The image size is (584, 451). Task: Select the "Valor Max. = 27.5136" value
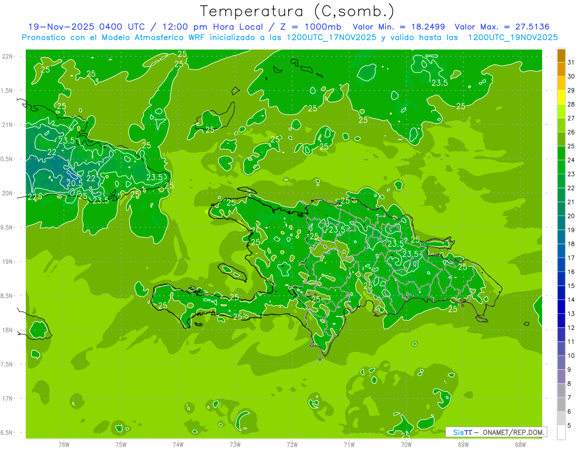coord(502,27)
